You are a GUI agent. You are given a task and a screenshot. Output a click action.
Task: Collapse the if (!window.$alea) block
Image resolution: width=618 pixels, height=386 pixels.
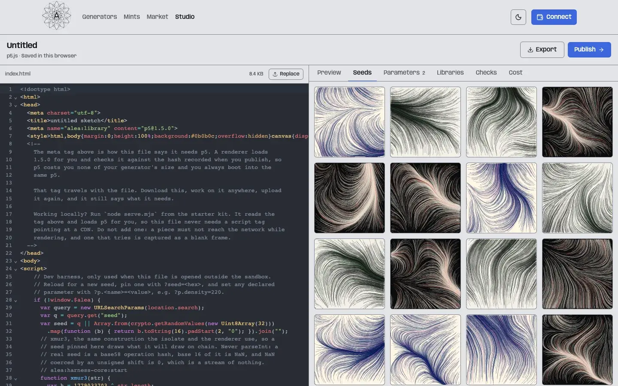[15, 300]
